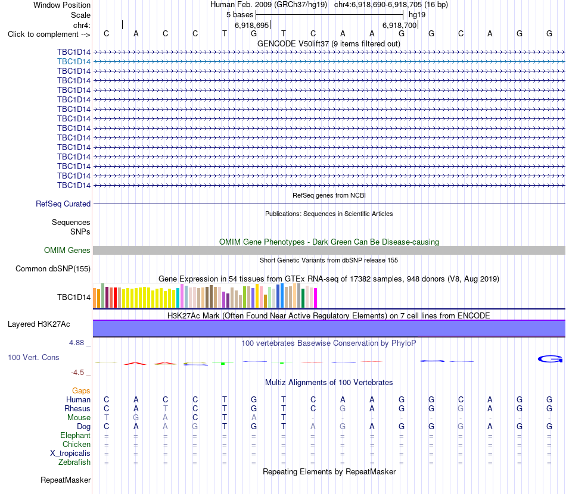Open the dbSNP release 155 track title
The width and height of the screenshot is (566, 494).
tap(329, 260)
